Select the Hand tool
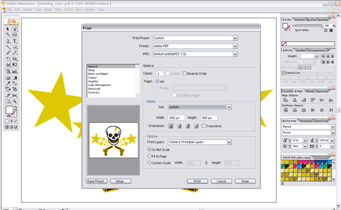The height and width of the screenshot is (210, 341). tap(8, 101)
